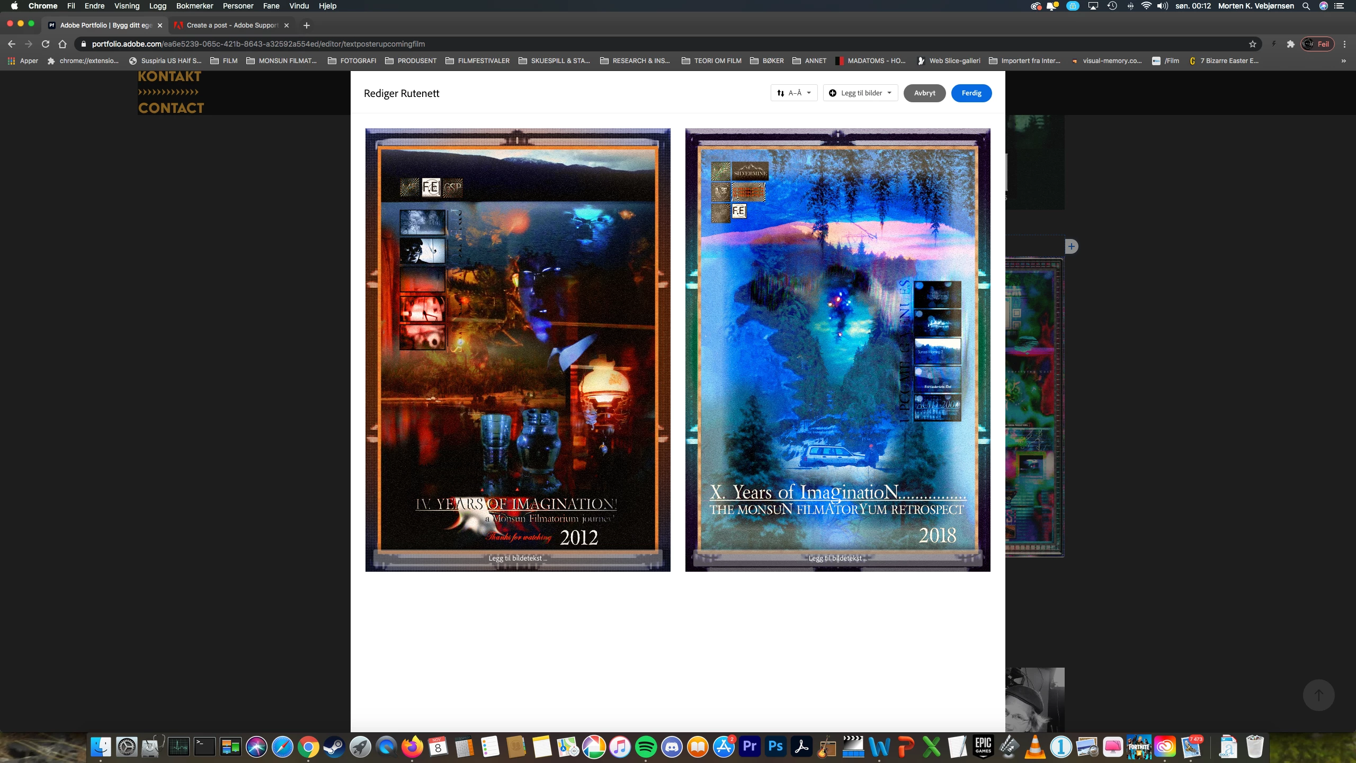Click the CONTACT navigation link
The width and height of the screenshot is (1356, 763).
tap(171, 108)
